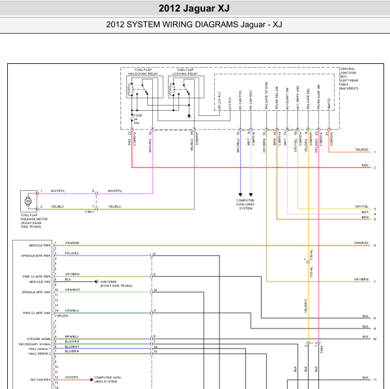
Task: Click the 'BLU/GRN' wire label
Action: point(72,341)
